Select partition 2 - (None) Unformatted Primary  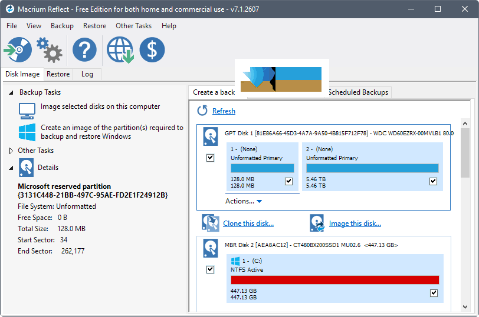(372, 167)
